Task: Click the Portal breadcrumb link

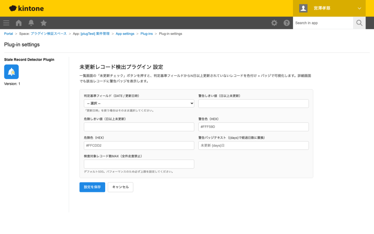Action: [x=8, y=33]
